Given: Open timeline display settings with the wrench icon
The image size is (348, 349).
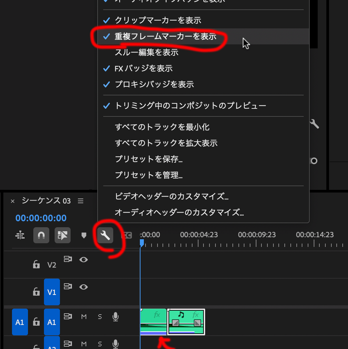Looking at the screenshot, I should coord(105,235).
